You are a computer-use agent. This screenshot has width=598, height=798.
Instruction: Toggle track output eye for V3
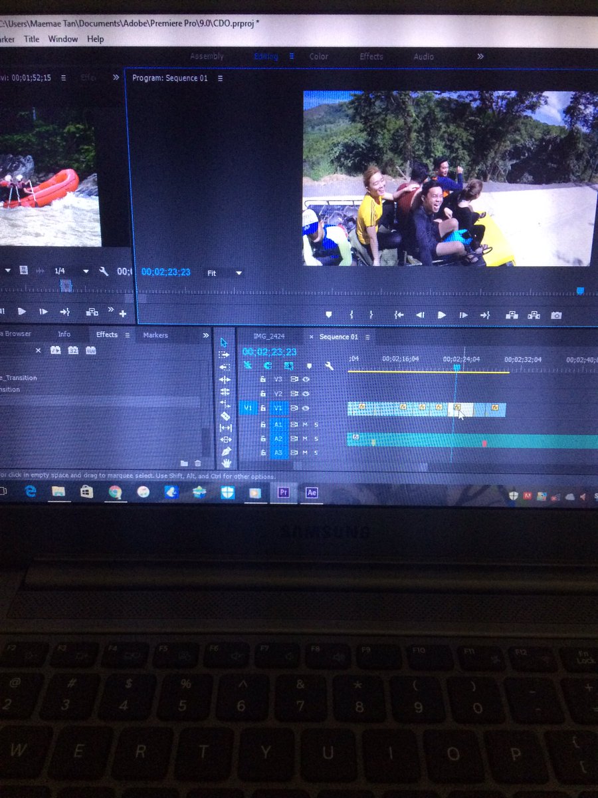pyautogui.click(x=306, y=379)
